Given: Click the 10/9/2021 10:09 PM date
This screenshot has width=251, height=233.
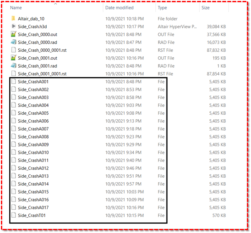Looking at the screenshot, I should [124, 200].
